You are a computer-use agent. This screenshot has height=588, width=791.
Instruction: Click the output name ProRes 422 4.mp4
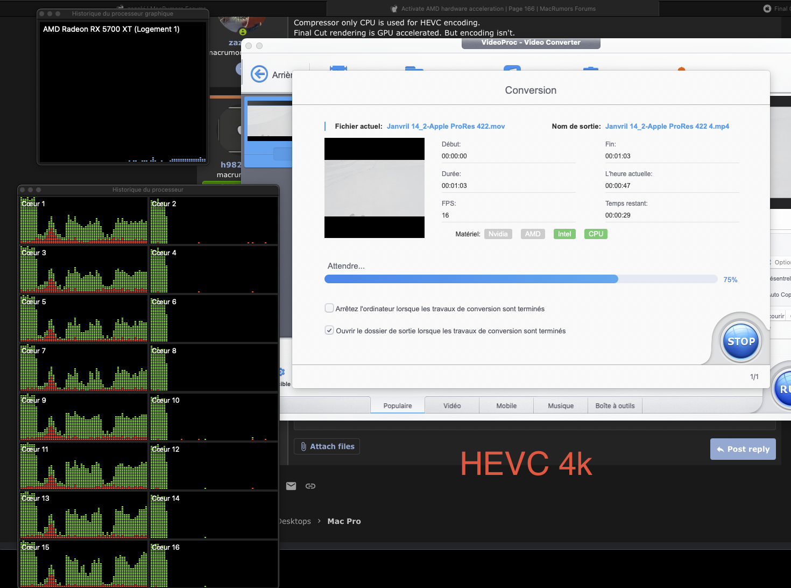point(667,127)
